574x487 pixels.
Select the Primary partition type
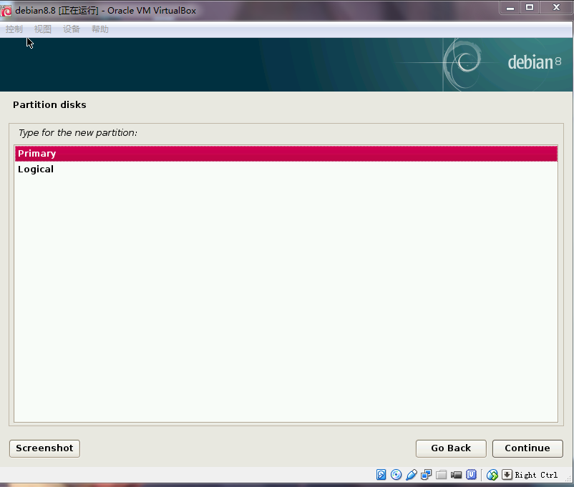point(286,154)
